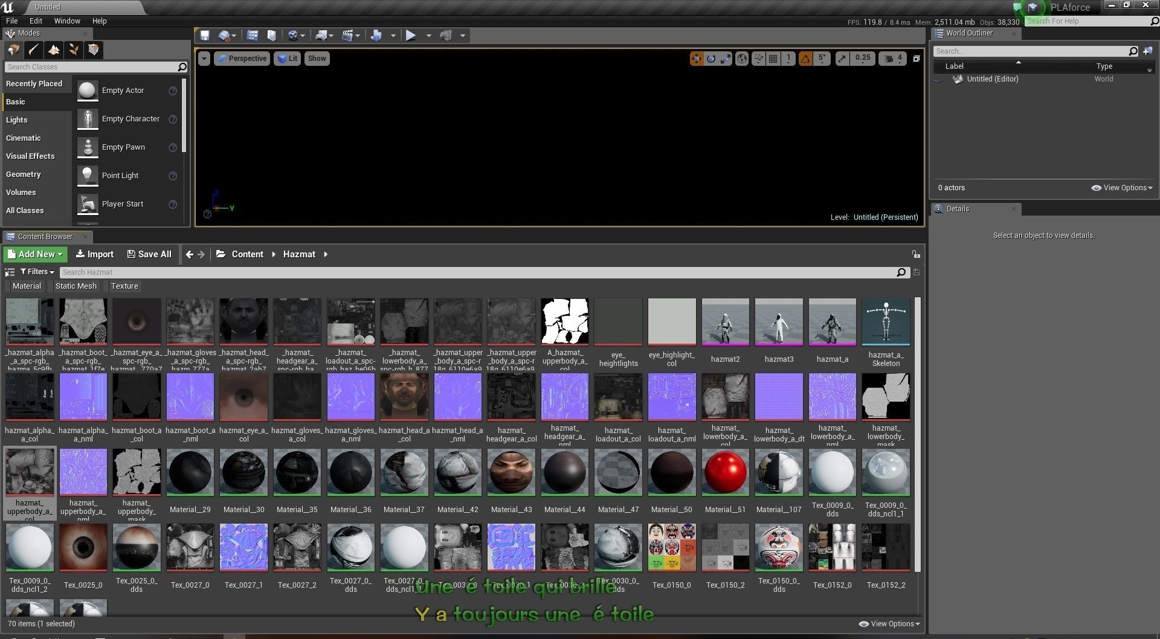1160x639 pixels.
Task: Expand Launch options dropdown arrow
Action: pyautogui.click(x=463, y=36)
